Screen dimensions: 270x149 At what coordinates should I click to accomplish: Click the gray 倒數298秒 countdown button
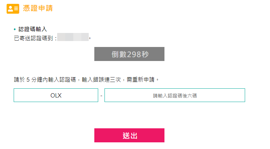click(129, 54)
